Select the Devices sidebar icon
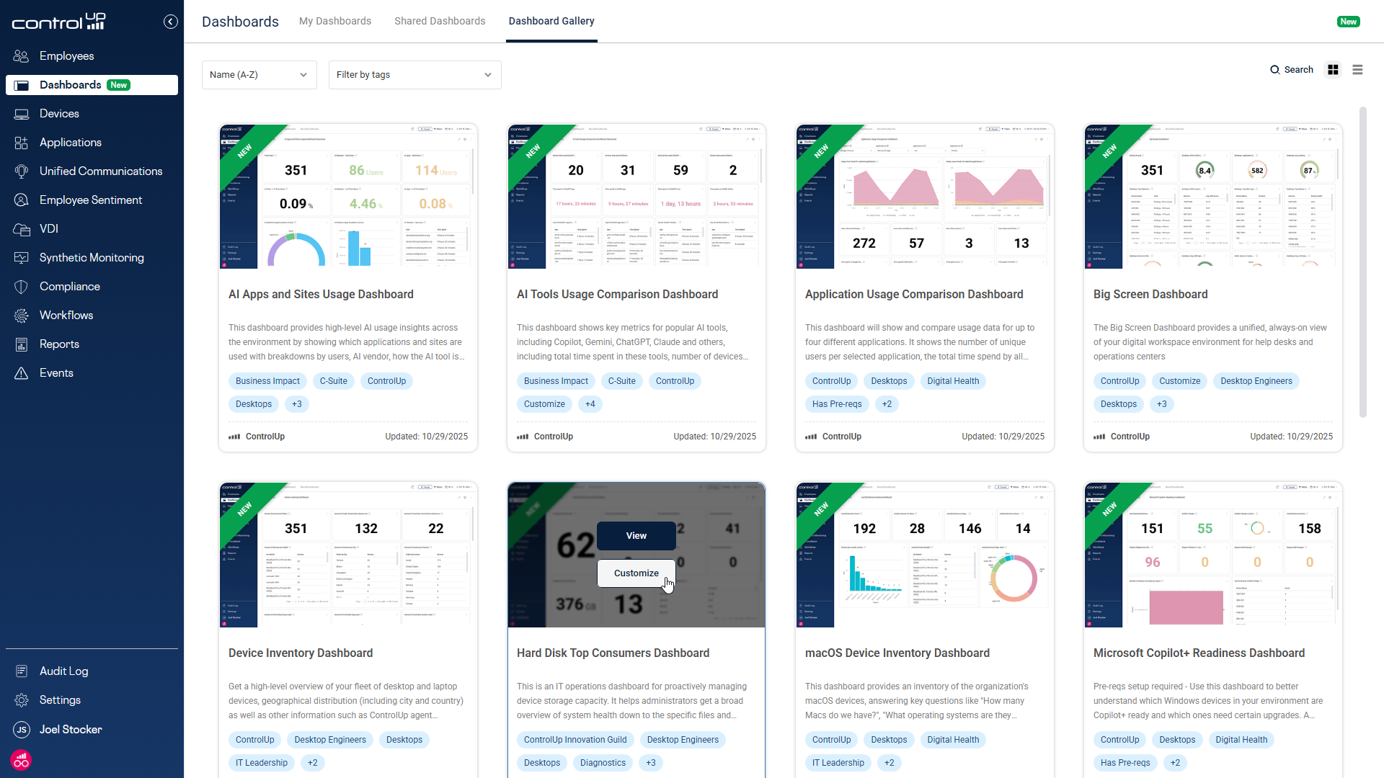The height and width of the screenshot is (778, 1384). tap(59, 113)
